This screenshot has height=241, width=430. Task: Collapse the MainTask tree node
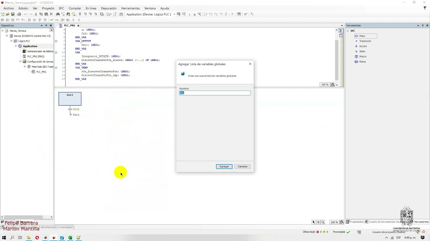pyautogui.click(x=25, y=66)
